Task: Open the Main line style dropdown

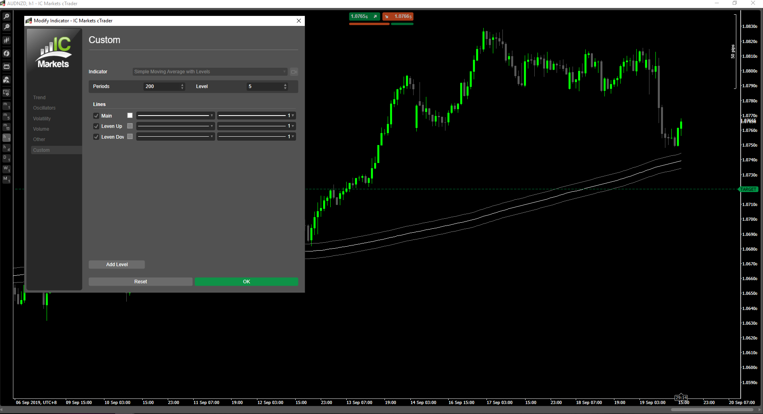Action: 175,115
